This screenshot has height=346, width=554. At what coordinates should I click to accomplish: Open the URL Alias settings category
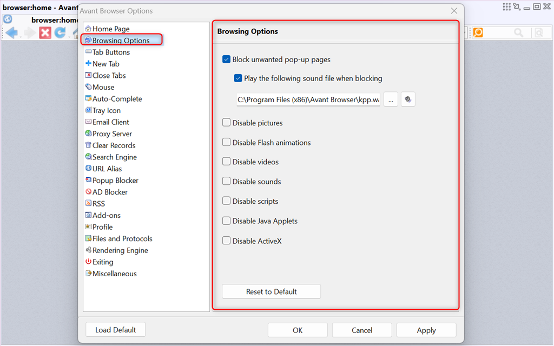(103, 169)
